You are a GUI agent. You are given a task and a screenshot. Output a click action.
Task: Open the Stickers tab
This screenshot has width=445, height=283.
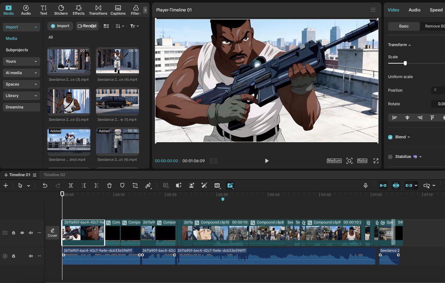point(61,10)
